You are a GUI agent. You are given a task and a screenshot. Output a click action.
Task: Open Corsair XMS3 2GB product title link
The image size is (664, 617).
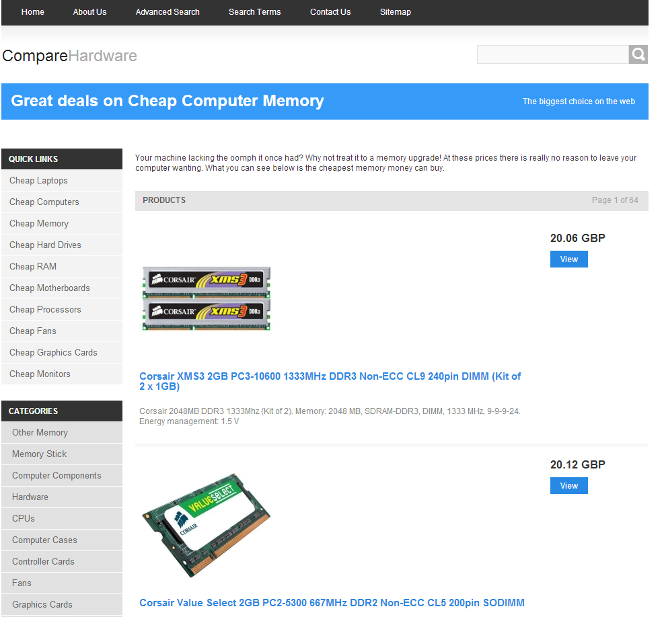330,381
